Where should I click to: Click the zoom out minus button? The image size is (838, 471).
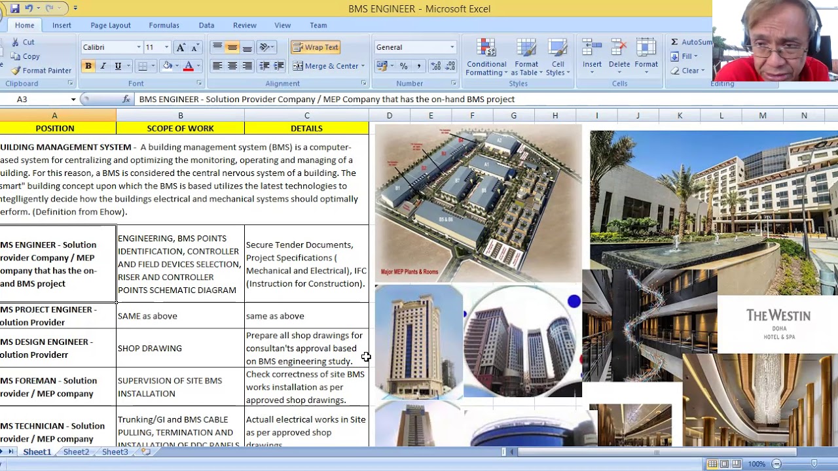point(776,464)
